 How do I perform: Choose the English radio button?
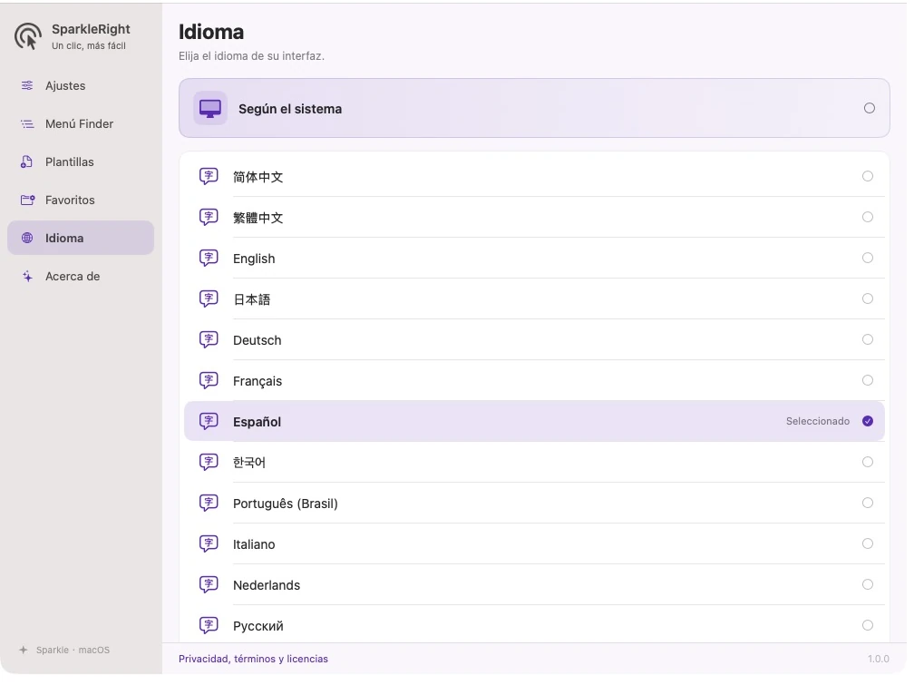pyautogui.click(x=868, y=258)
